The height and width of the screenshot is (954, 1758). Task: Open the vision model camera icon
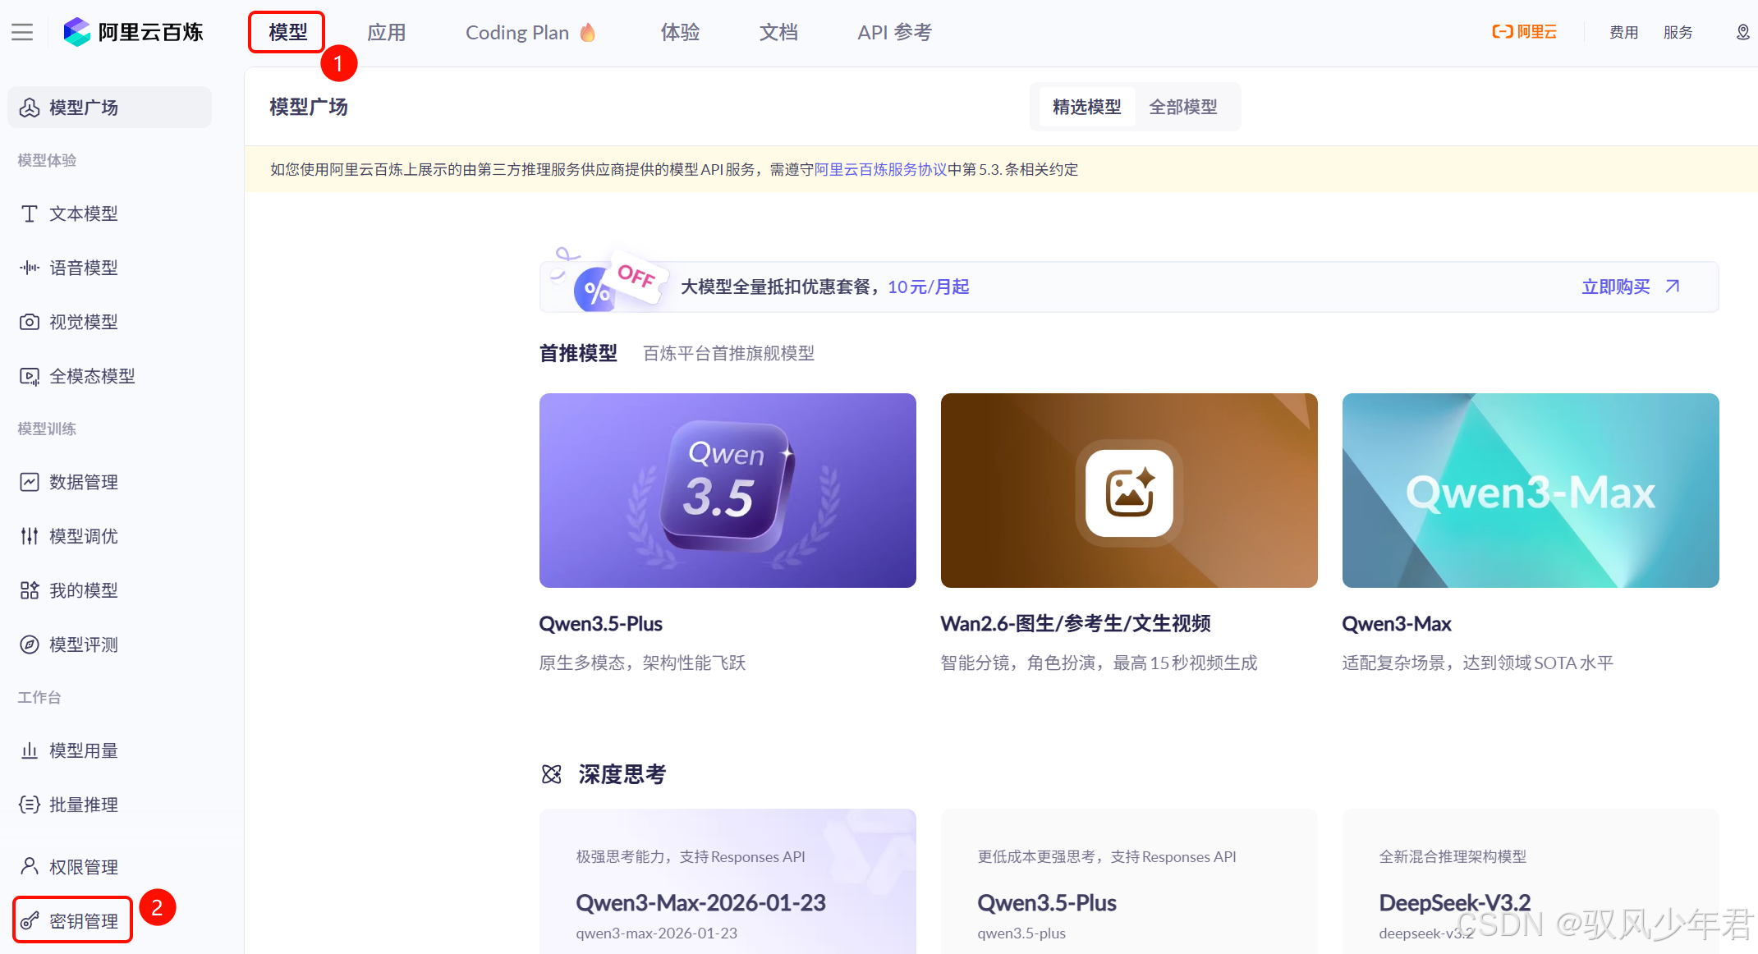[x=30, y=322]
